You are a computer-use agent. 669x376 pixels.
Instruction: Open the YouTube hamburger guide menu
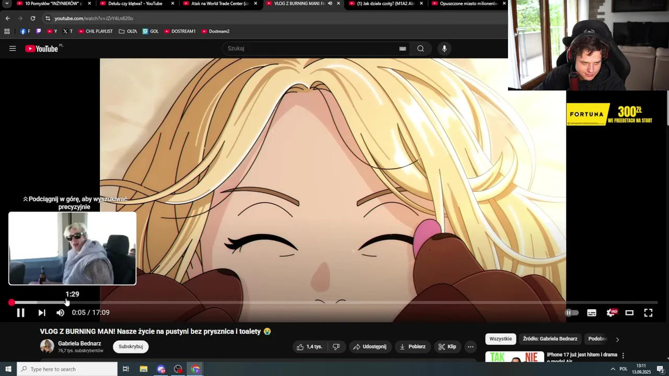[13, 49]
